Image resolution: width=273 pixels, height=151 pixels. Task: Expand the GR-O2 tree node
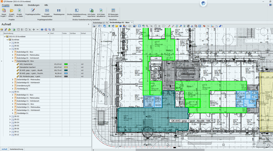coord(10,116)
